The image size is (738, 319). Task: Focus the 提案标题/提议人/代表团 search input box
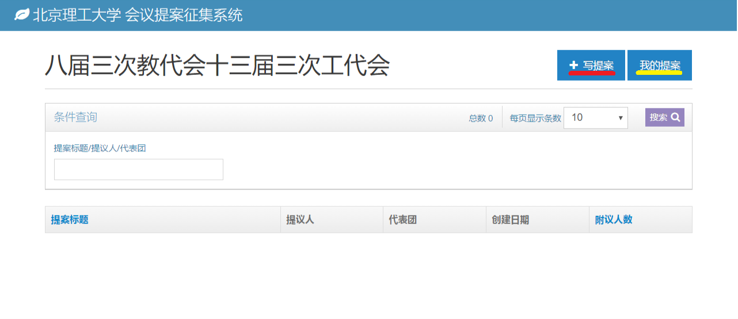pyautogui.click(x=138, y=169)
